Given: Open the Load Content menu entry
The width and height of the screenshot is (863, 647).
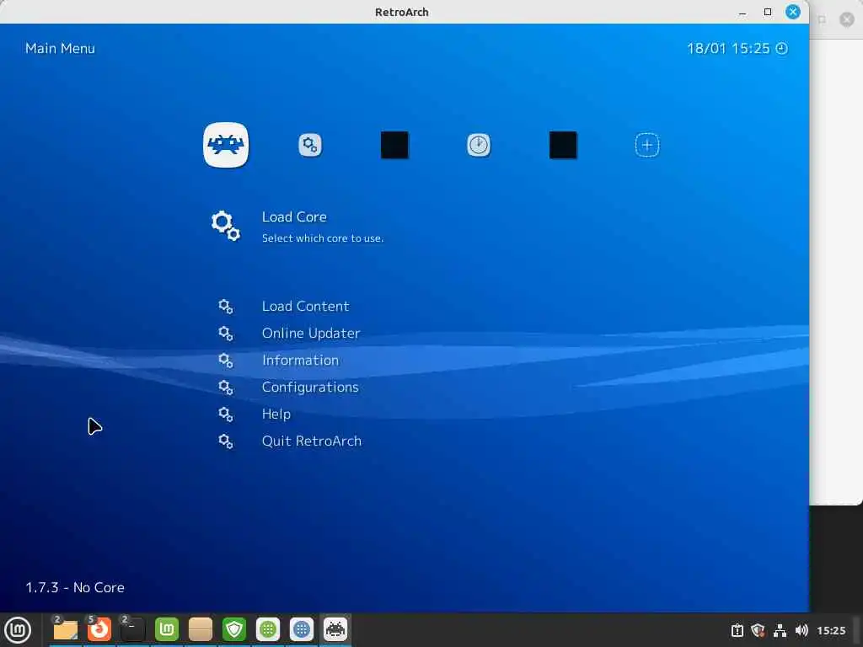Looking at the screenshot, I should pos(305,307).
